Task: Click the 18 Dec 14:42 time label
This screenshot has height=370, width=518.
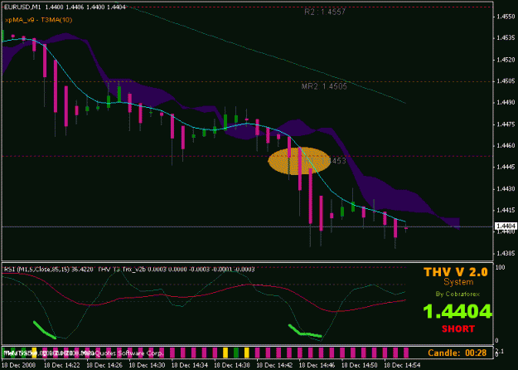Action: (274, 365)
